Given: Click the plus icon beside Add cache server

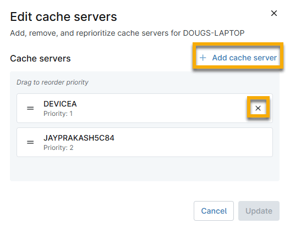Looking at the screenshot, I should click(203, 58).
